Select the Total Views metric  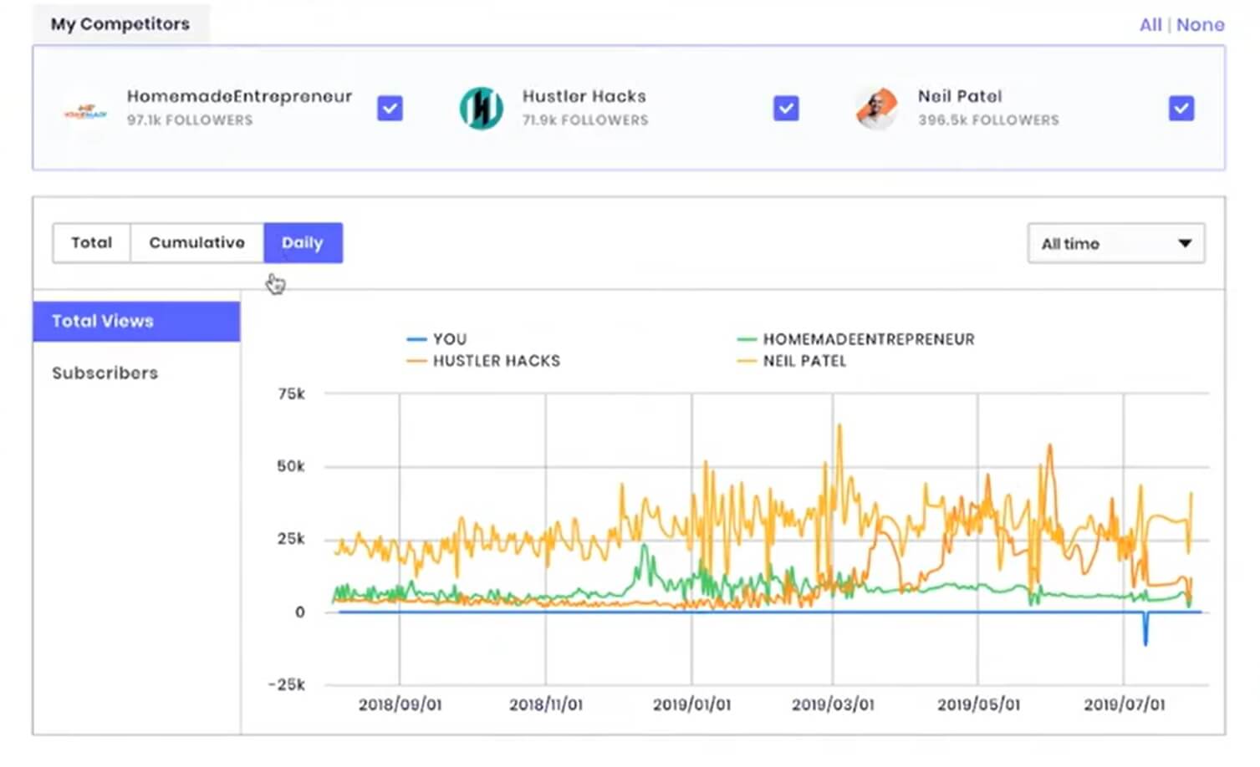(x=137, y=322)
